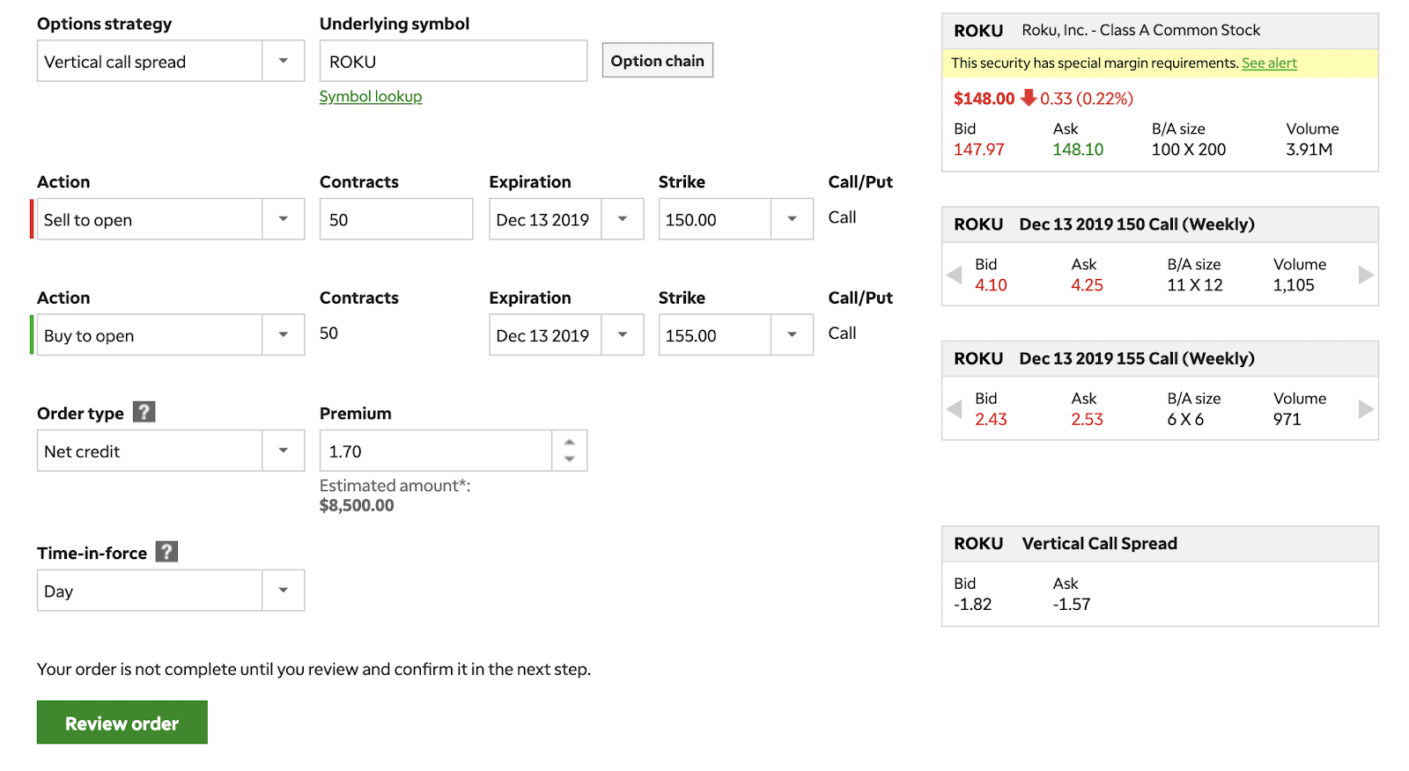This screenshot has height=771, width=1409.
Task: Click the Dec 13 2019 155 Call (Weekly) header
Action: 1137,359
